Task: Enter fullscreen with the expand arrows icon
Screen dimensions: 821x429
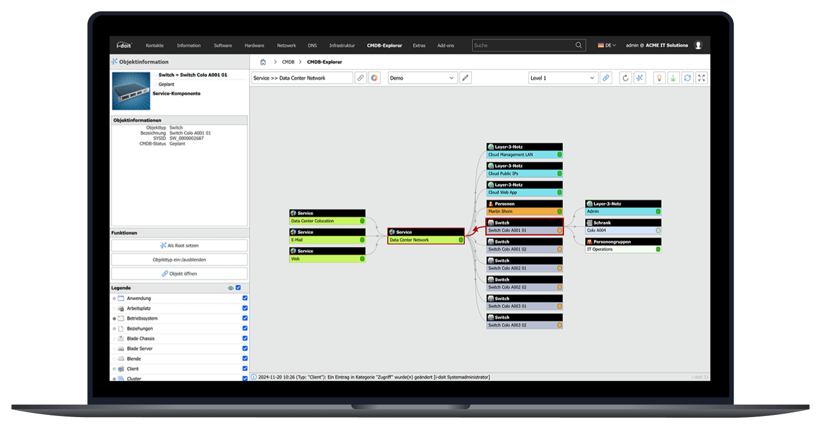Action: click(x=701, y=78)
